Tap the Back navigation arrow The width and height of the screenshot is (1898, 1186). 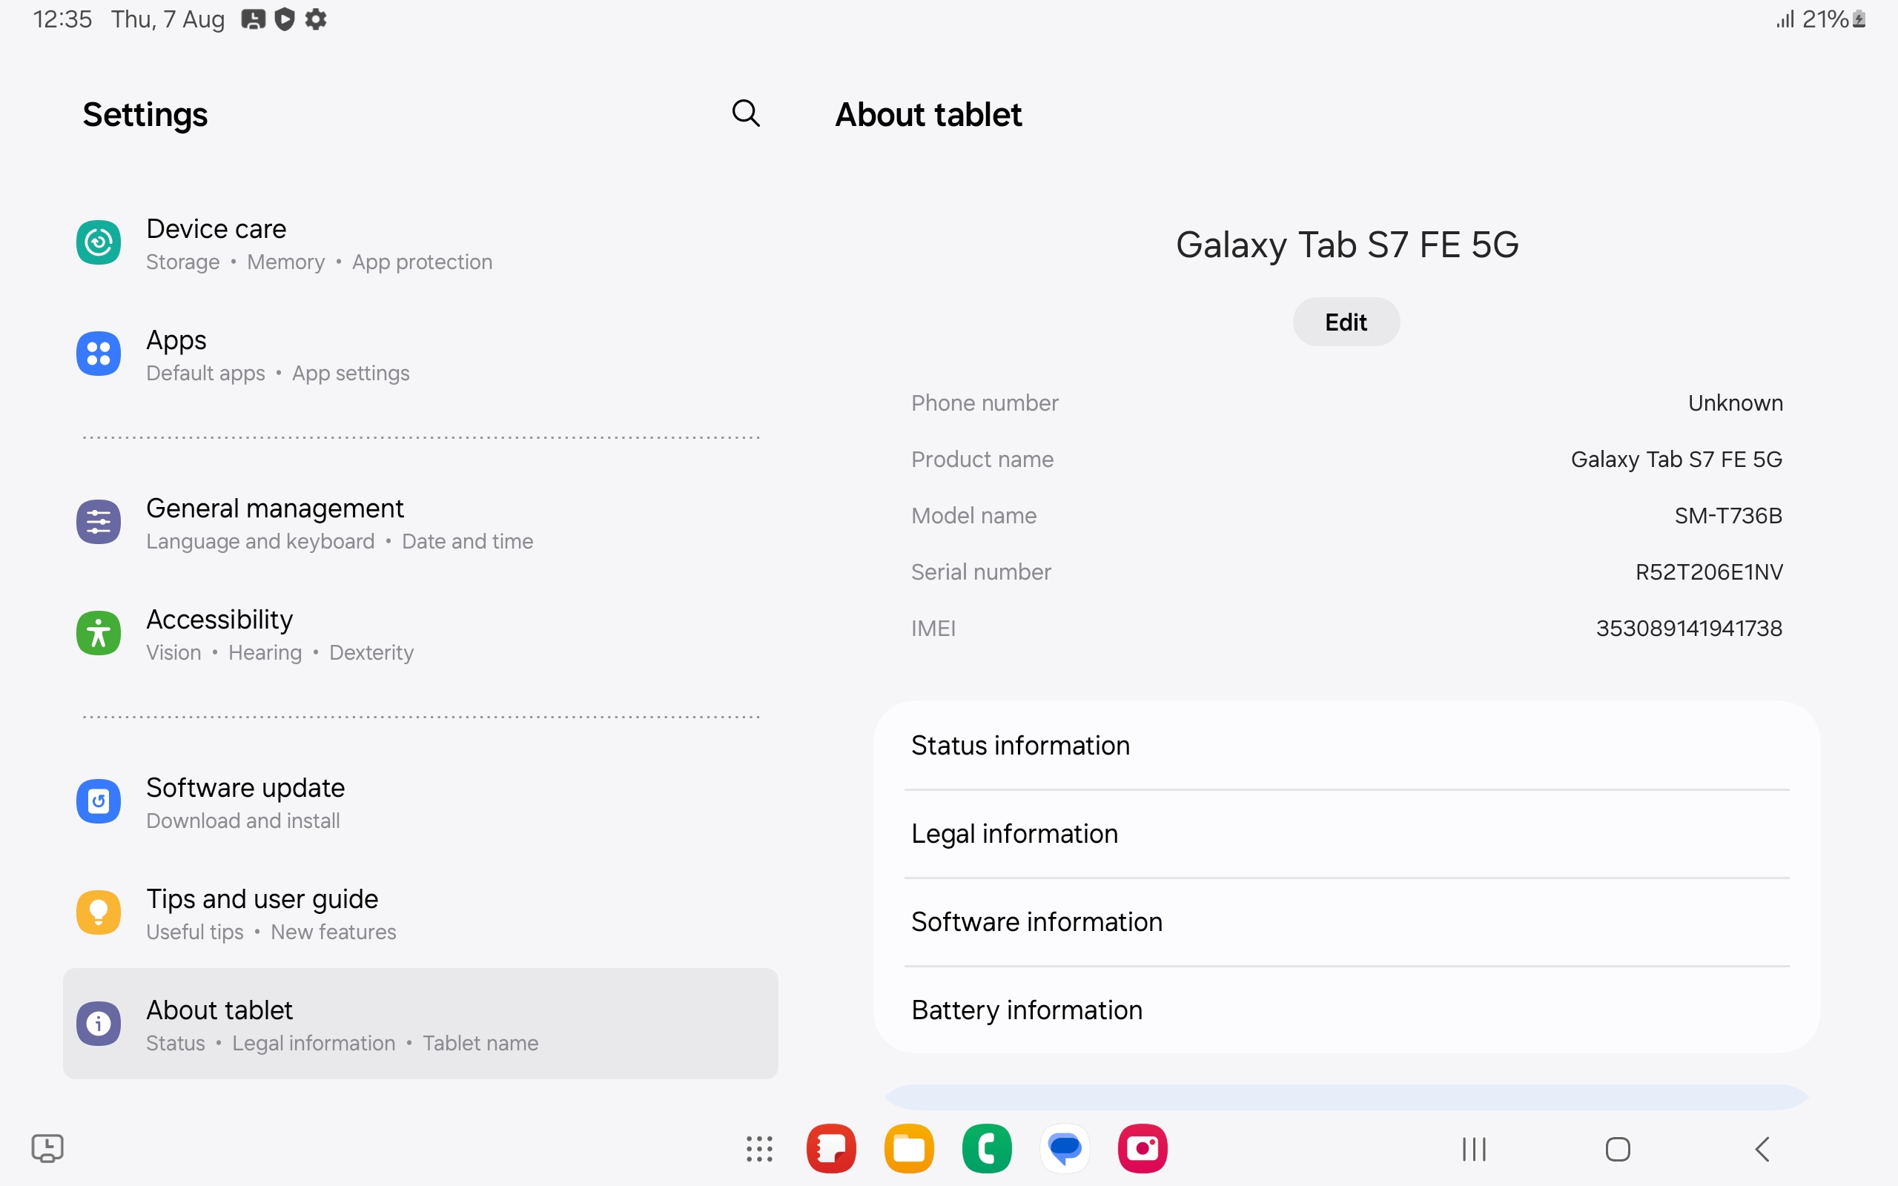pos(1762,1149)
